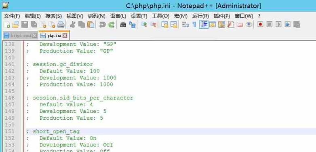Open the 文件(F) menu
Image resolution: width=316 pixels, height=152 pixels.
[x=12, y=16]
